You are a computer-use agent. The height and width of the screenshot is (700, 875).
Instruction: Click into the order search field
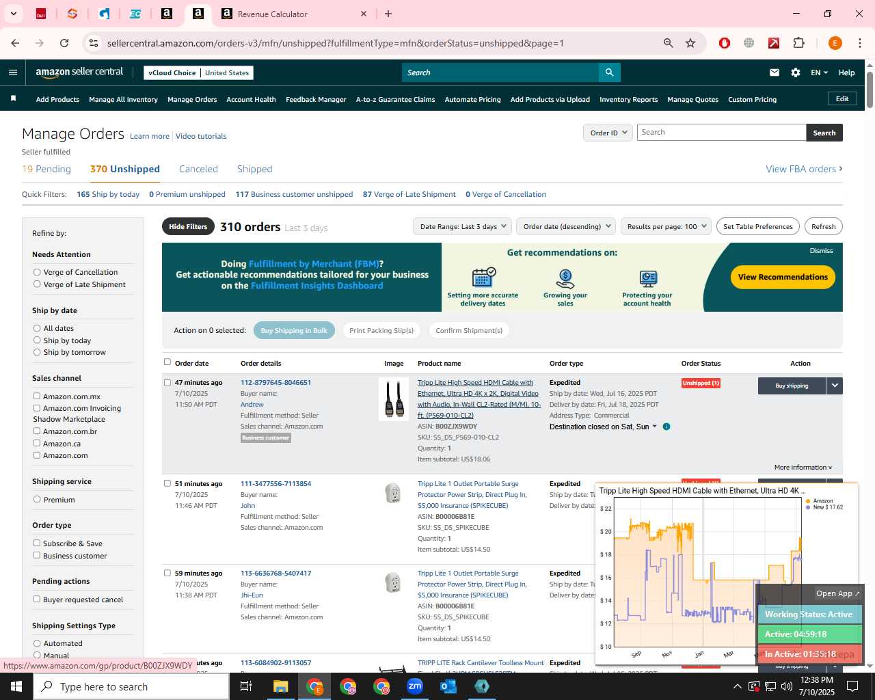721,133
